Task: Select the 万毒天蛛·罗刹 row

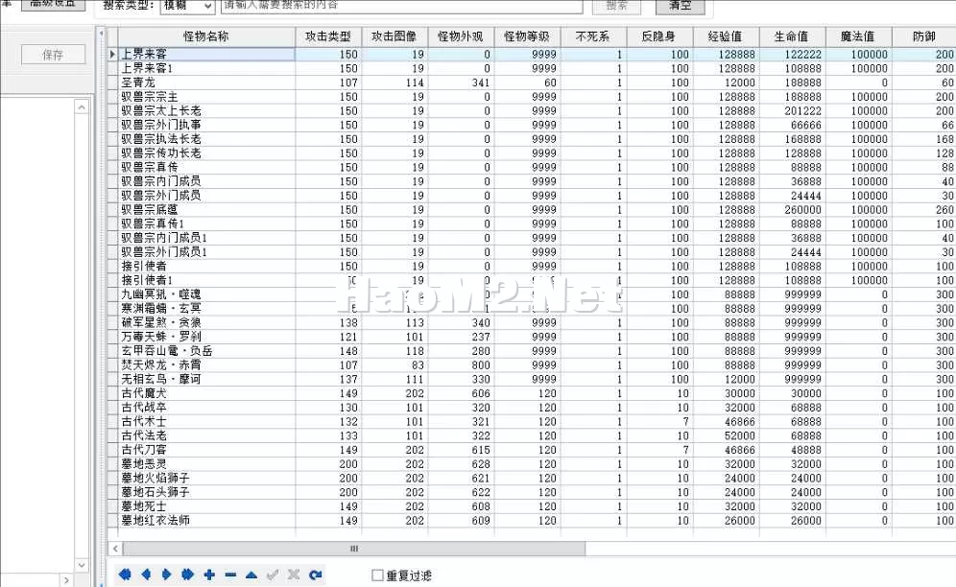Action: click(532, 337)
